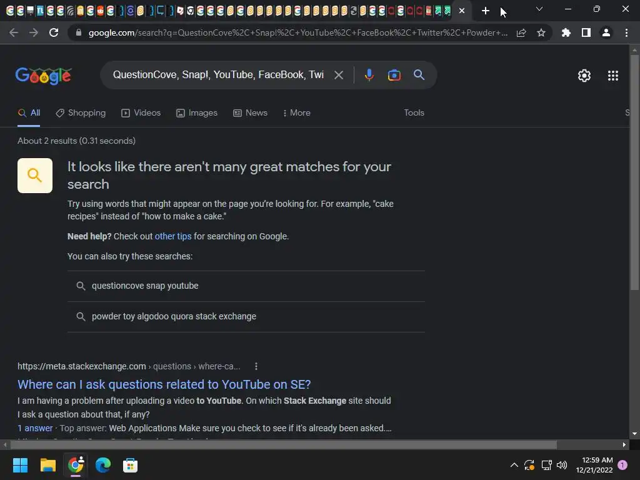Open the three-dot options for the stackexchange result

[x=256, y=366]
